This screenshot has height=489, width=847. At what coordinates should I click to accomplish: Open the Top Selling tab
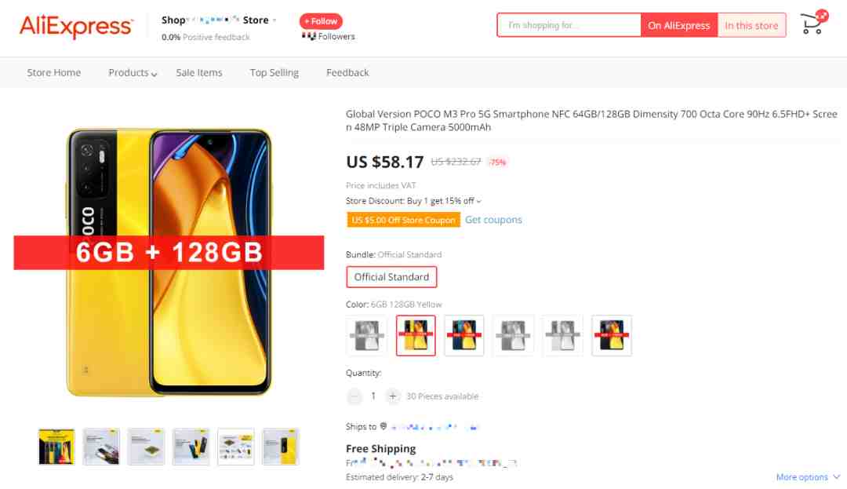(274, 72)
